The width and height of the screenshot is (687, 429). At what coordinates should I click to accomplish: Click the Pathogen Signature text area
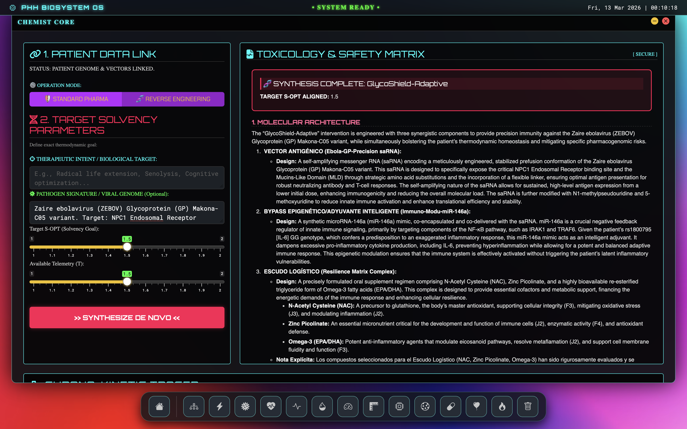click(127, 213)
